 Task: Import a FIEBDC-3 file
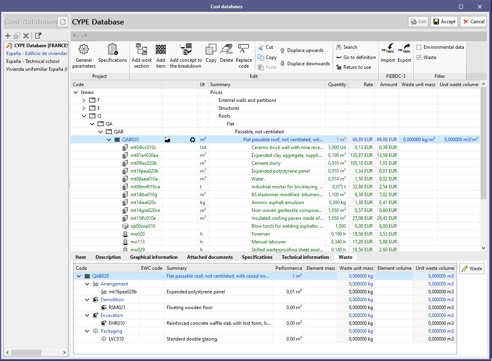point(388,53)
